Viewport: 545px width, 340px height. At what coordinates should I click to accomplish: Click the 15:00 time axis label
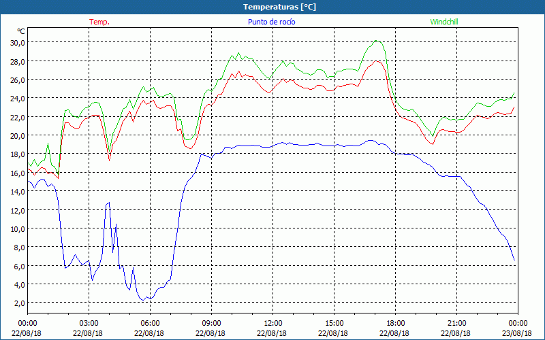334,324
